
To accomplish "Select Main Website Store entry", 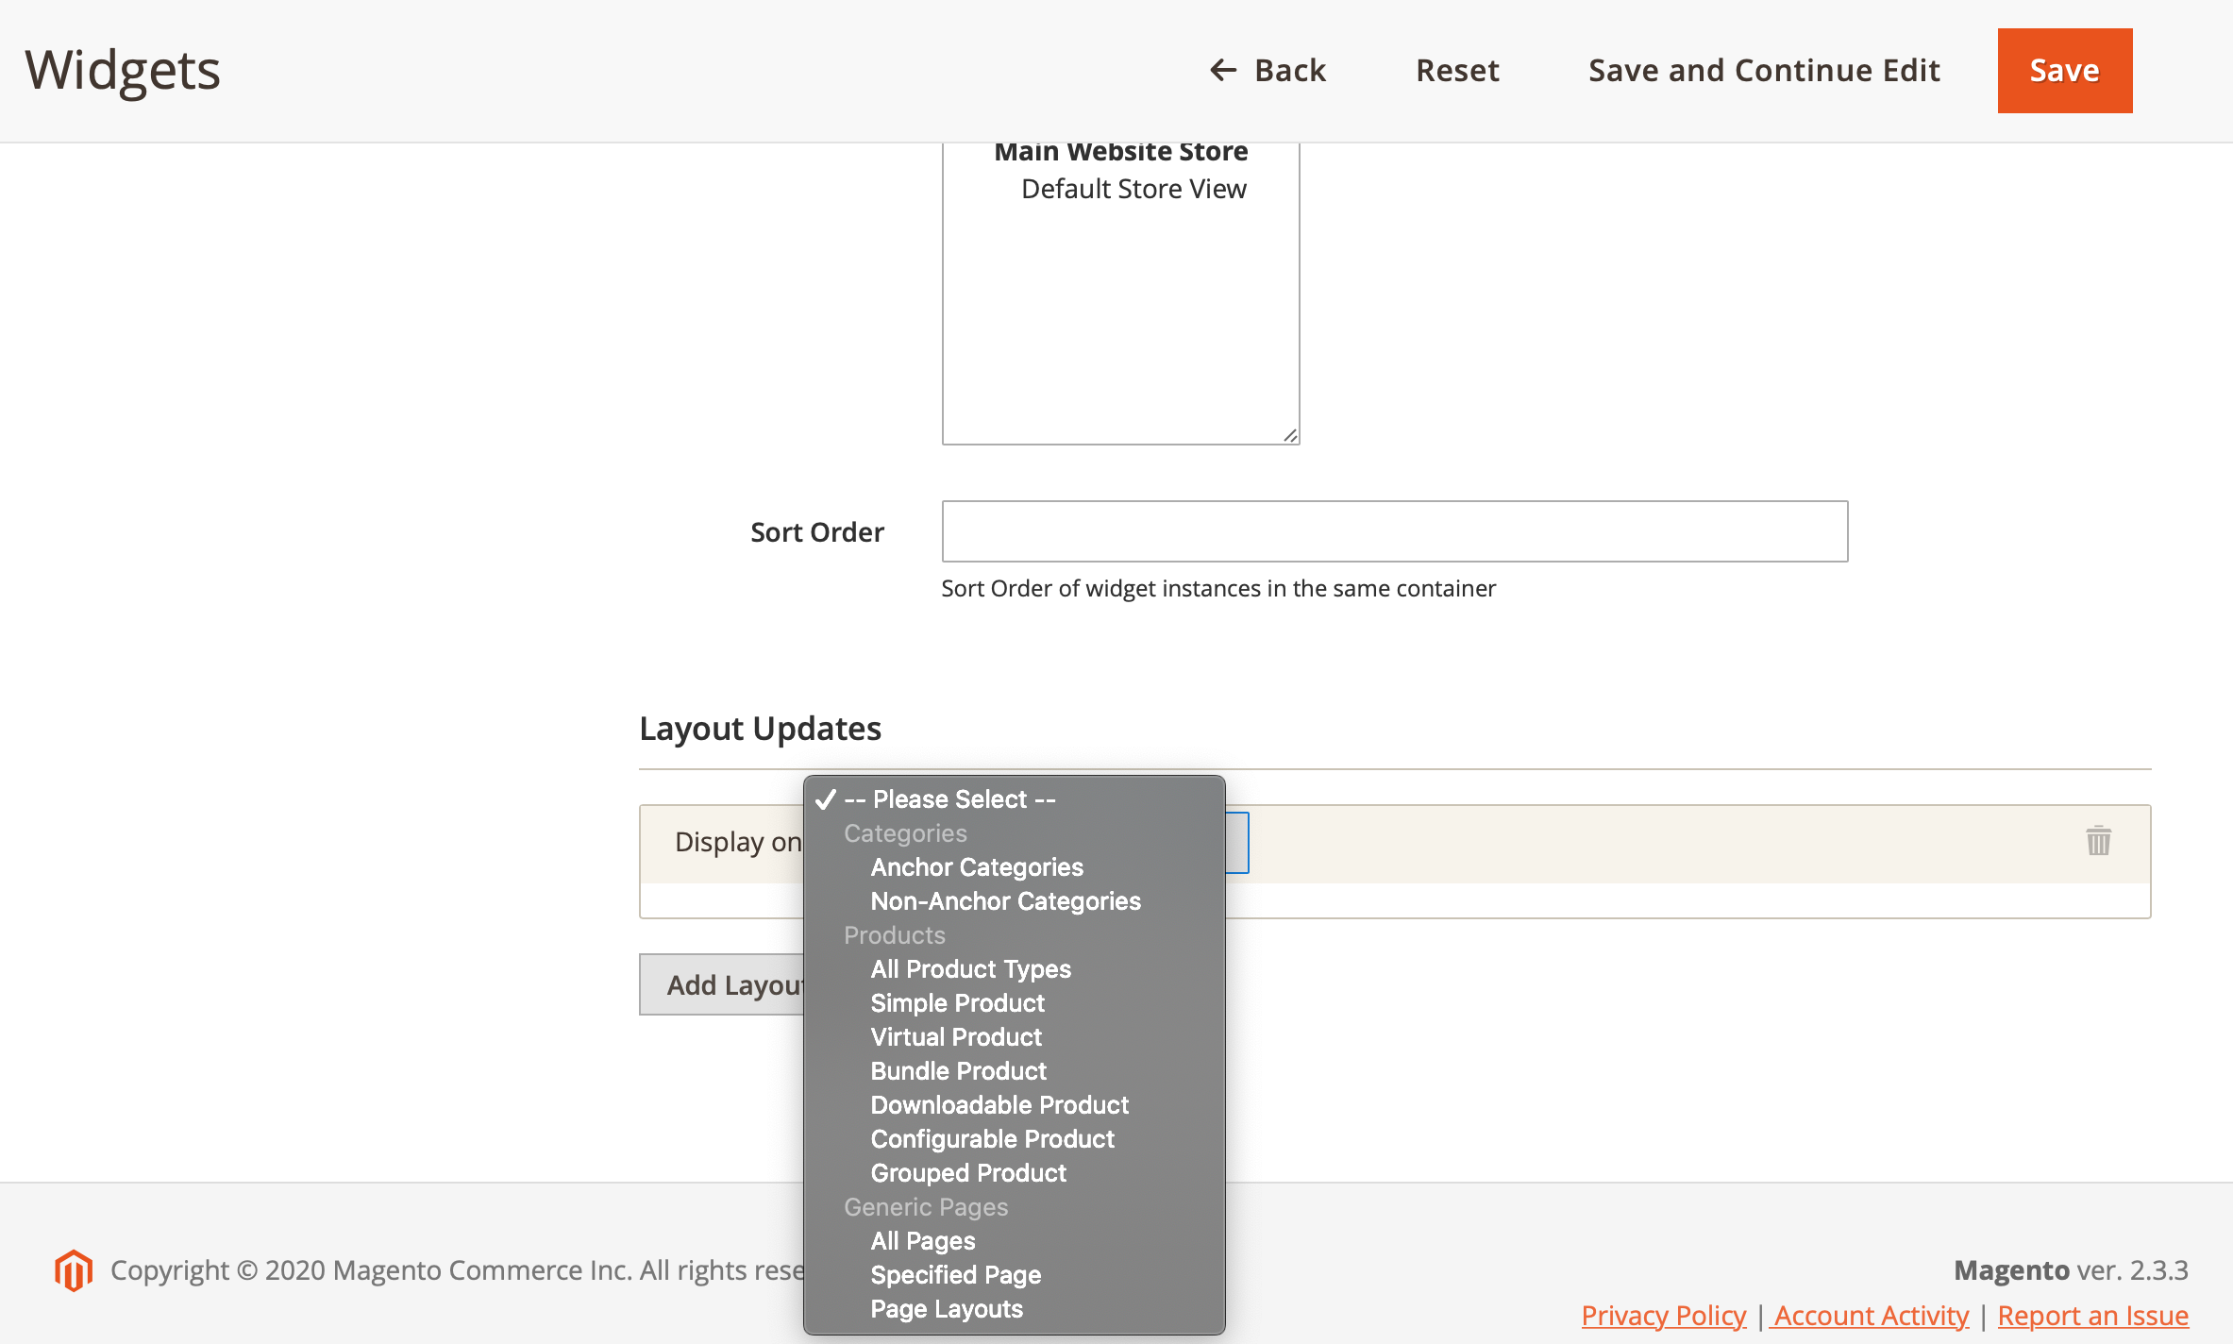I will [1121, 152].
